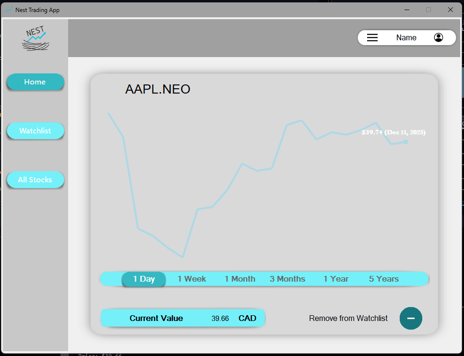Click the Home sidebar button
This screenshot has height=356, width=464.
click(x=35, y=82)
